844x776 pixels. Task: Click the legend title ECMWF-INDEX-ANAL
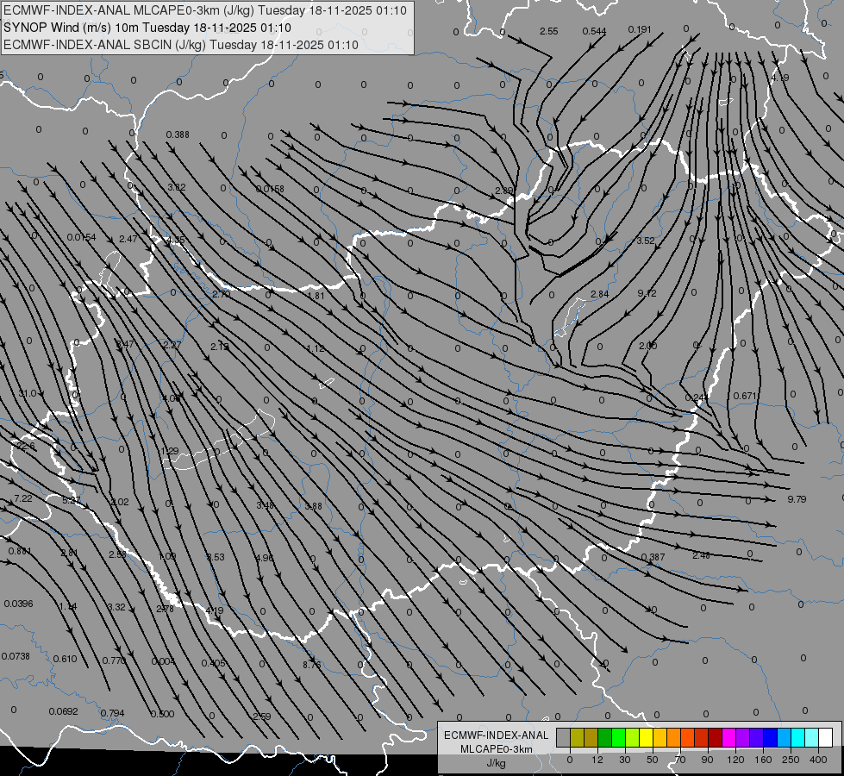click(497, 735)
